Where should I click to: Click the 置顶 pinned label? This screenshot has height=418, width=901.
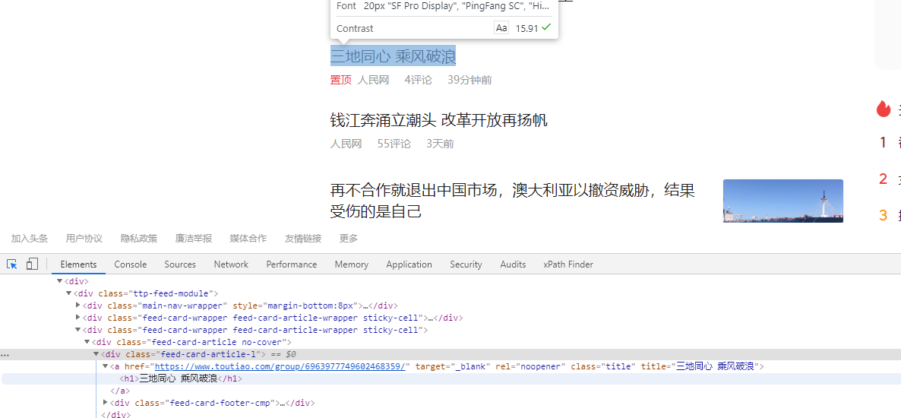341,80
